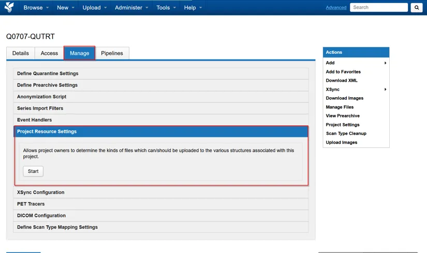Click the arrow next to Add
The image size is (427, 253).
(385, 63)
